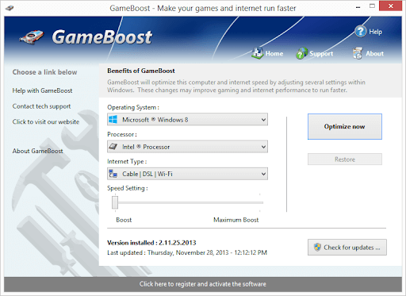The height and width of the screenshot is (296, 406).
Task: Click the Support globe icon
Action: pyautogui.click(x=301, y=53)
